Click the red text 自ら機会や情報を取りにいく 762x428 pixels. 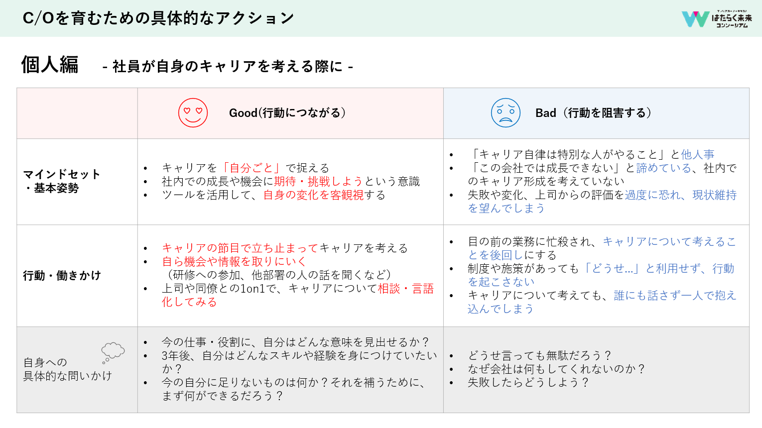coord(234,261)
